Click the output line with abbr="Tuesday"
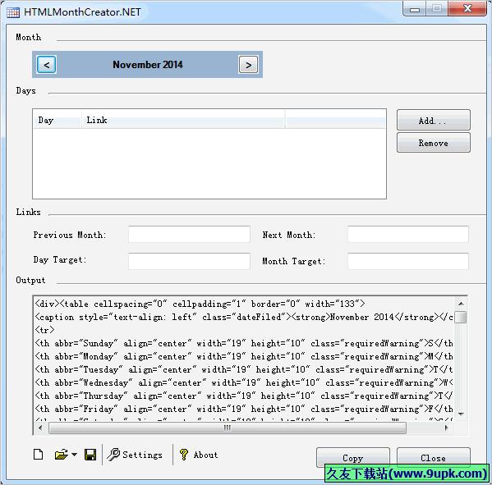492x485 pixels. pyautogui.click(x=244, y=369)
